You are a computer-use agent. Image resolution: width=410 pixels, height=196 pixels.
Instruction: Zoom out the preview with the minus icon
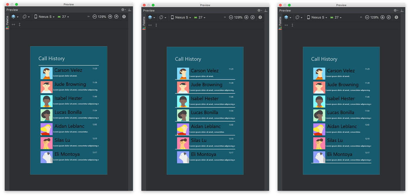[x=95, y=17]
